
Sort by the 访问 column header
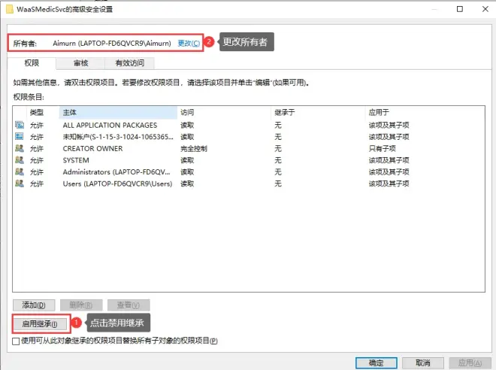click(224, 112)
